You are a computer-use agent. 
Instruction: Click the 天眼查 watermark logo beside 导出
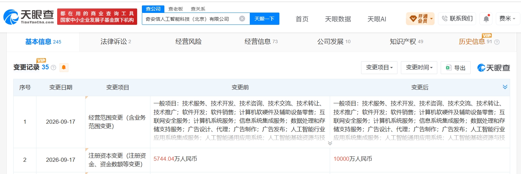click(x=494, y=68)
